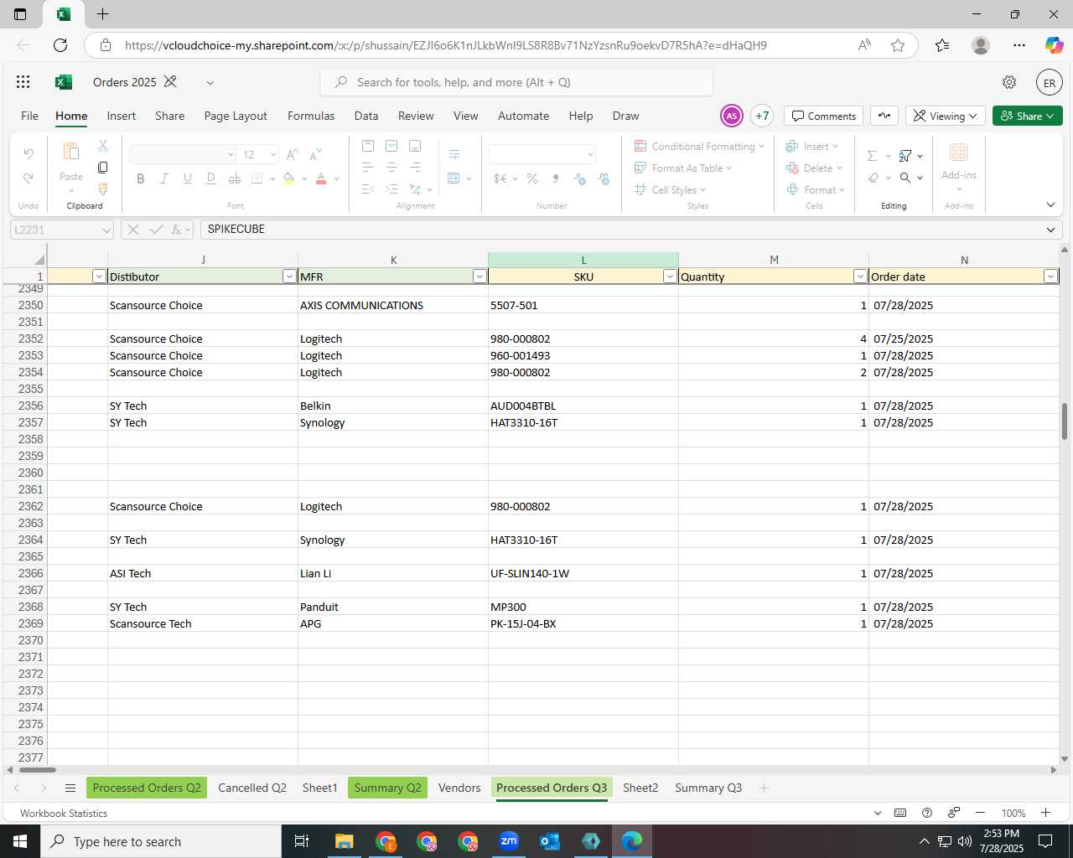Image resolution: width=1073 pixels, height=858 pixels.
Task: Open the Font Name combo box
Action: [x=183, y=155]
